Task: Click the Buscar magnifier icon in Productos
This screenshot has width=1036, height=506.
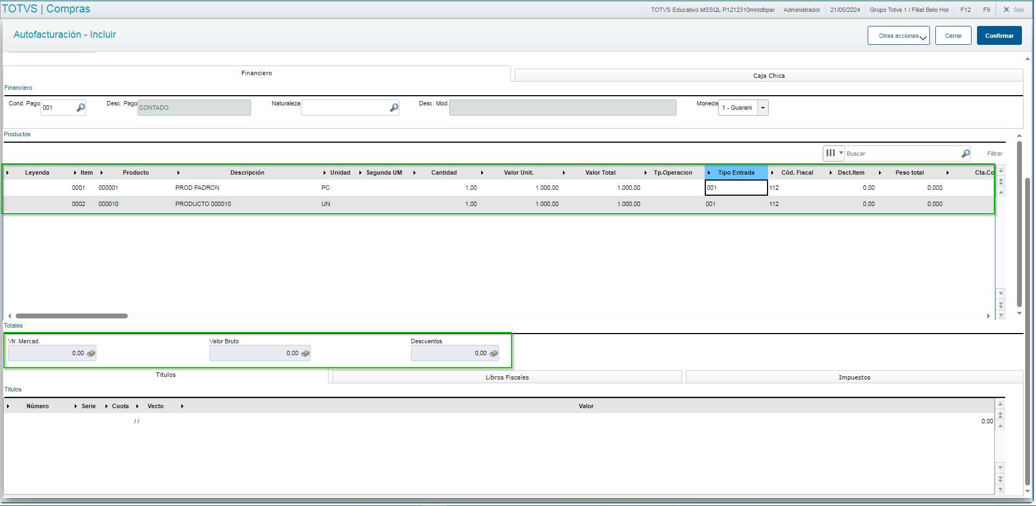Action: click(966, 154)
